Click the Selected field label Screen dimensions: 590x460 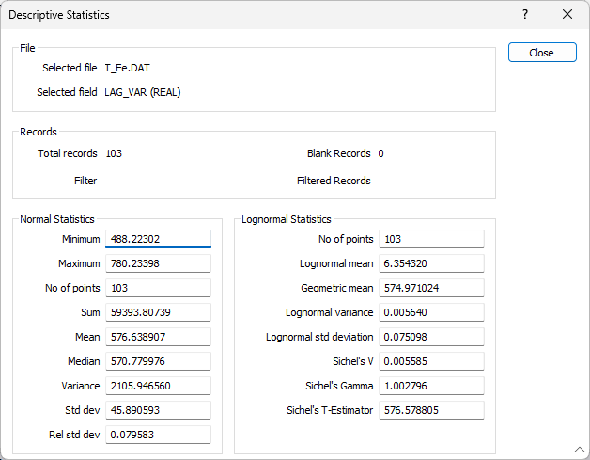coord(67,92)
